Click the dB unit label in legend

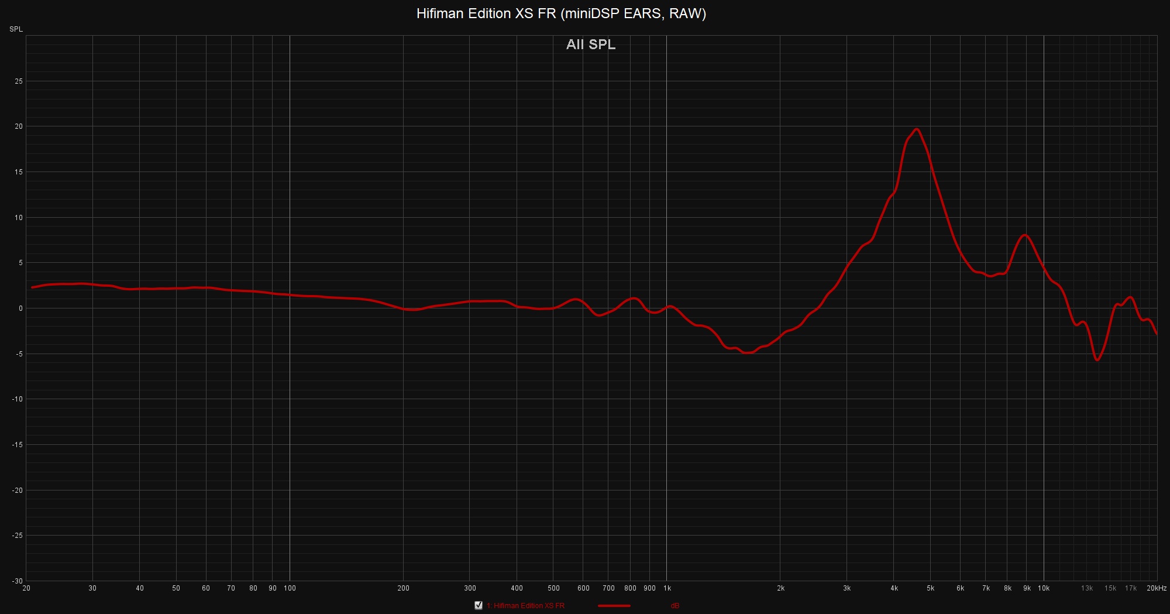(x=675, y=606)
